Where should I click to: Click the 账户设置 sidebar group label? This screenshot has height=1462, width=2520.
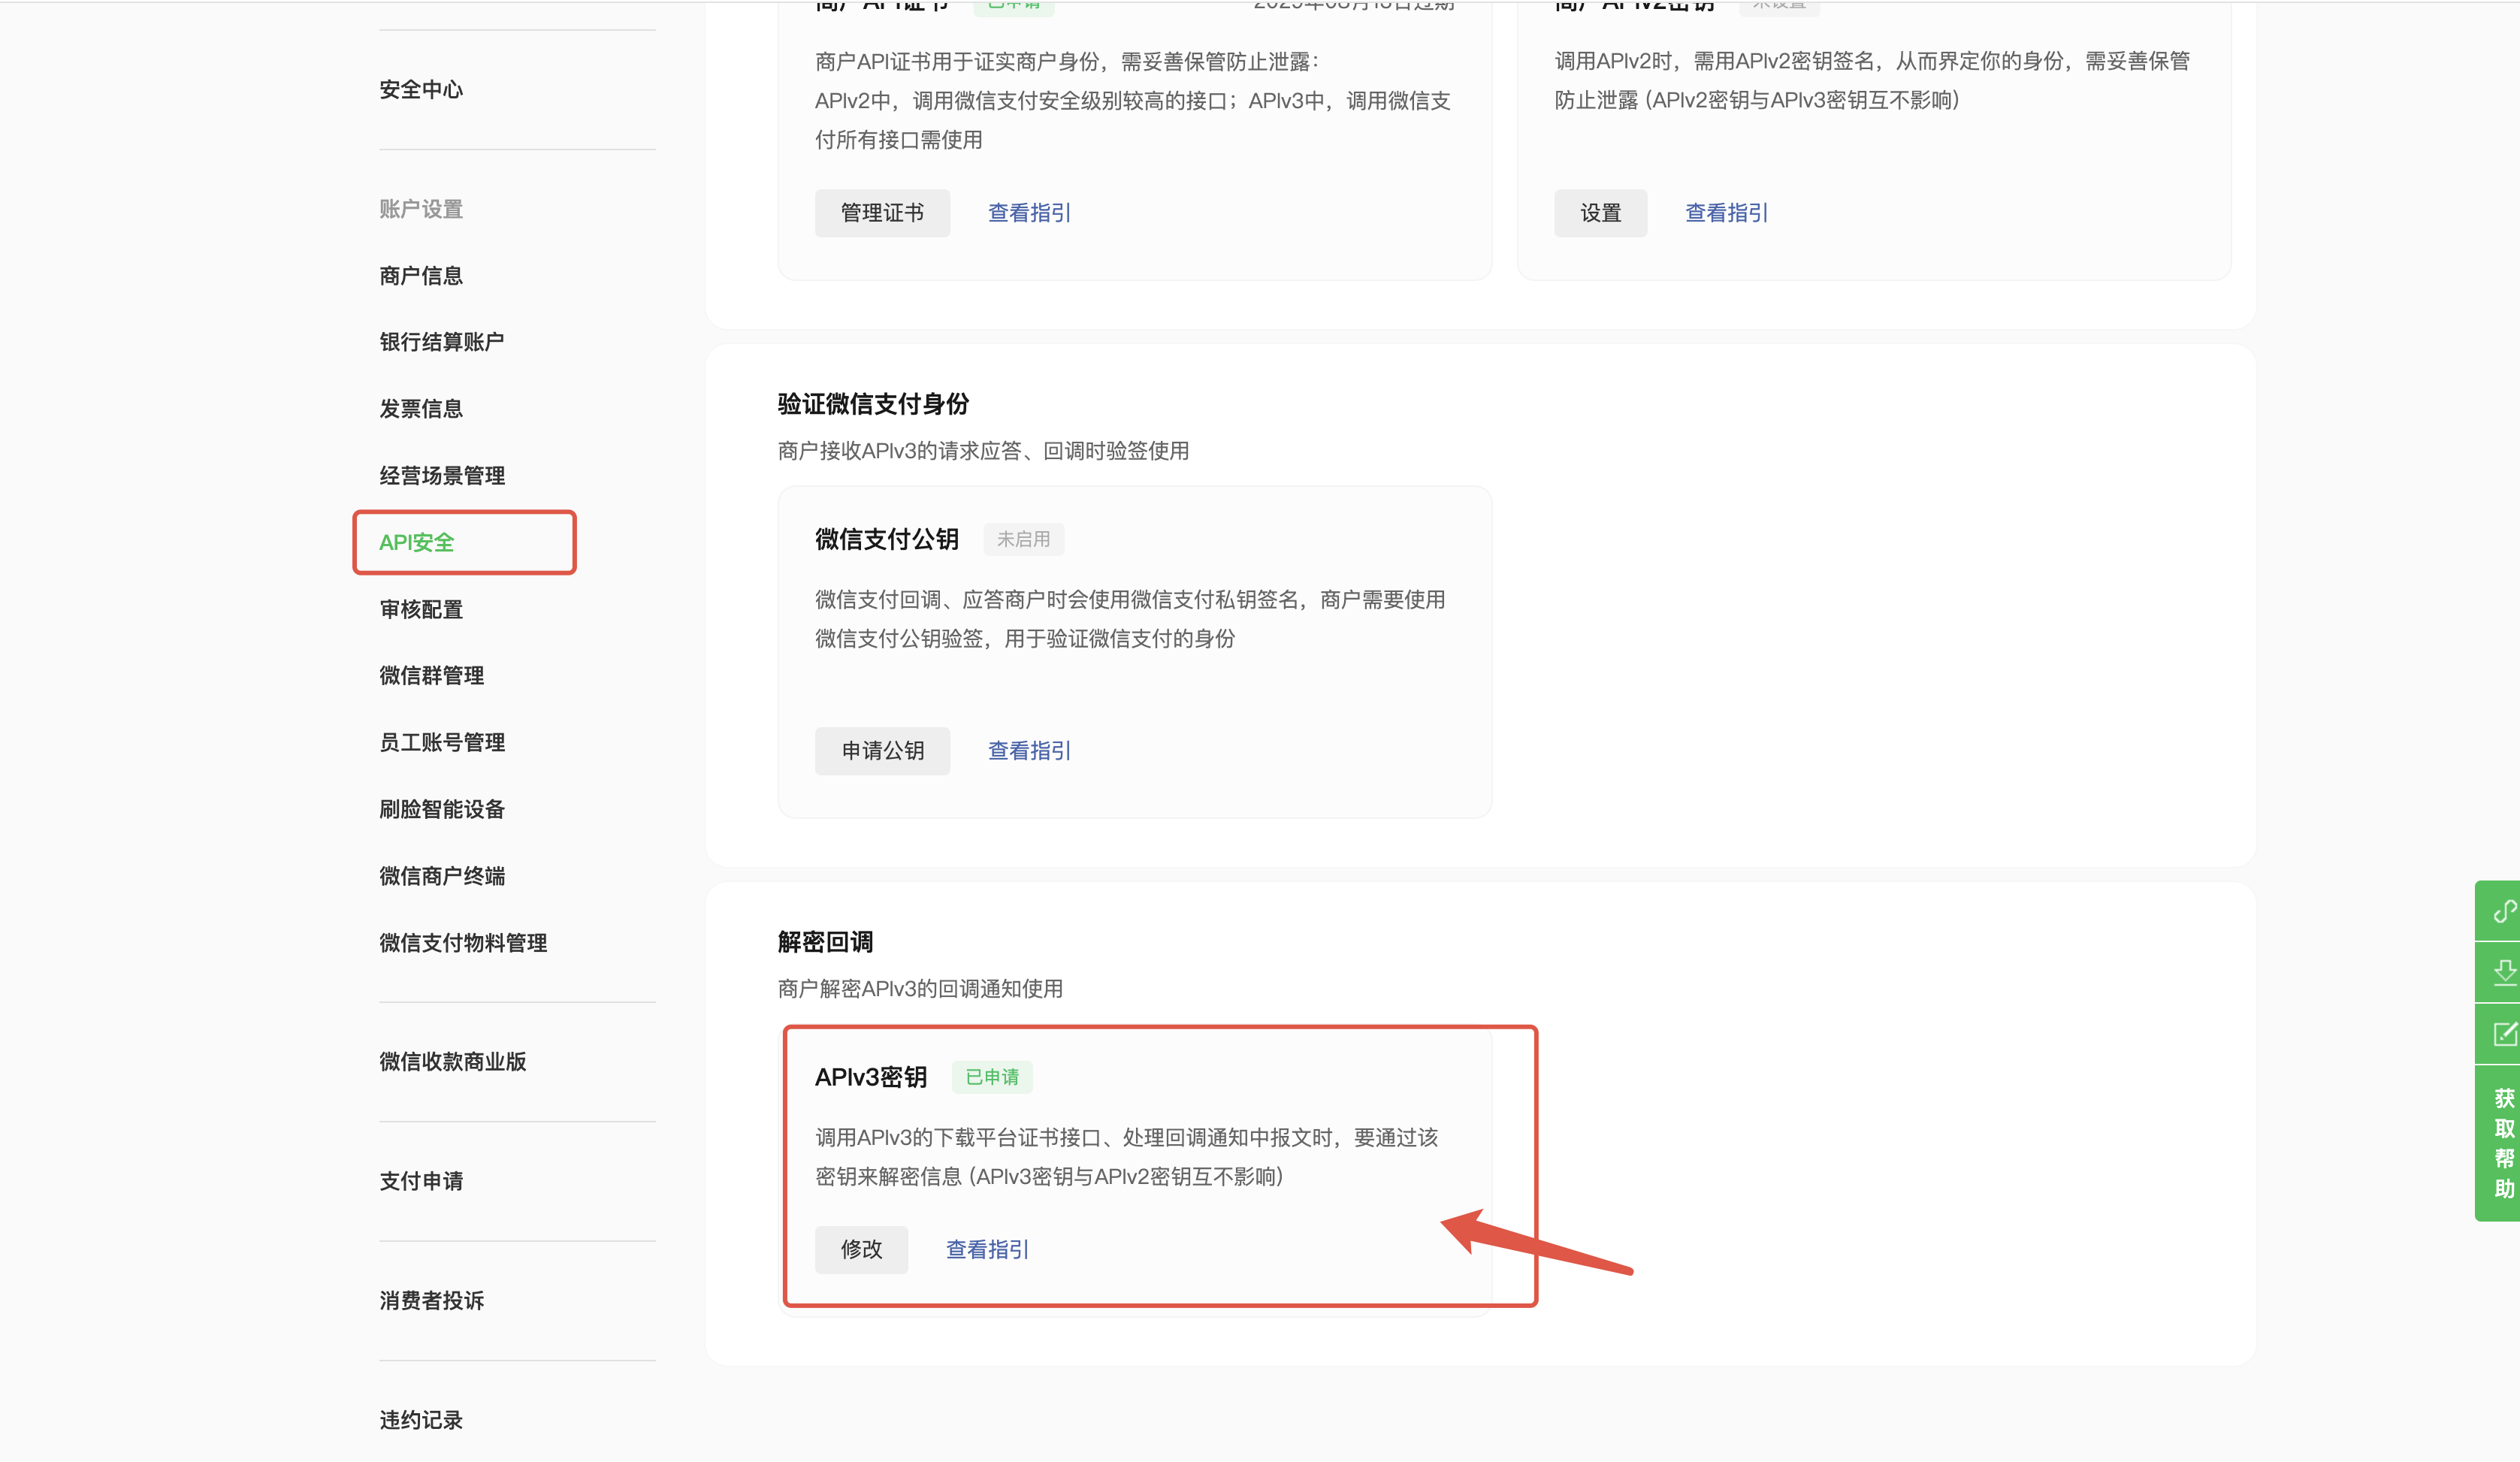421,209
